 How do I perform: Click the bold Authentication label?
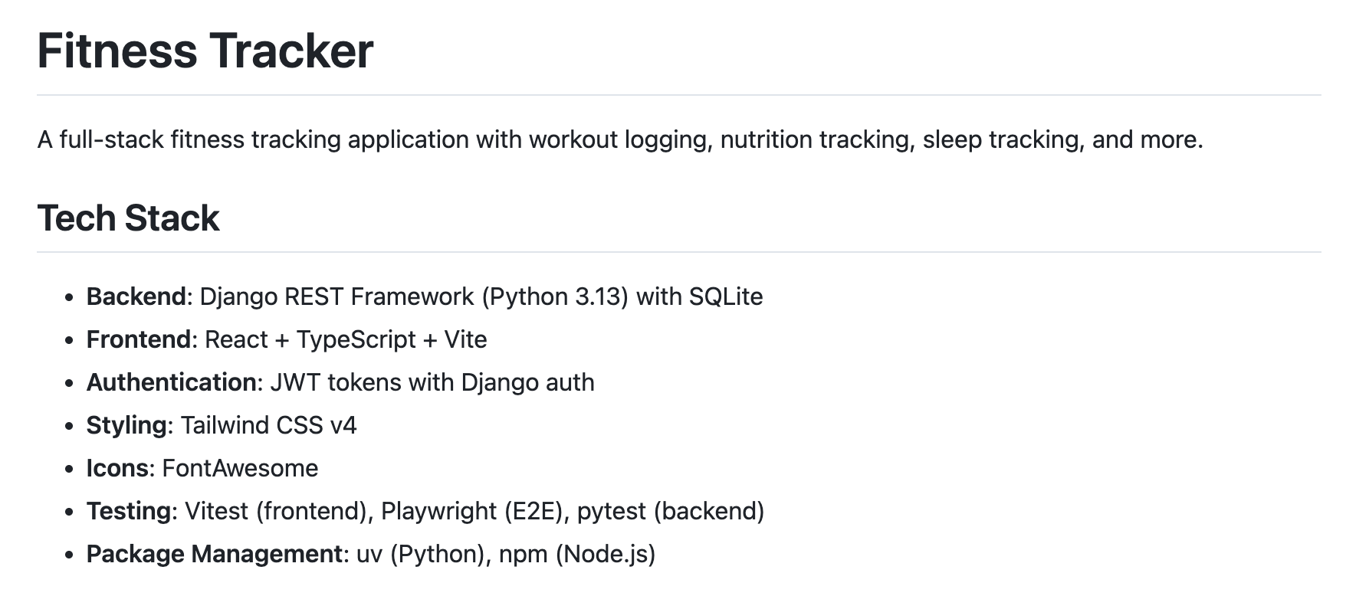(172, 382)
